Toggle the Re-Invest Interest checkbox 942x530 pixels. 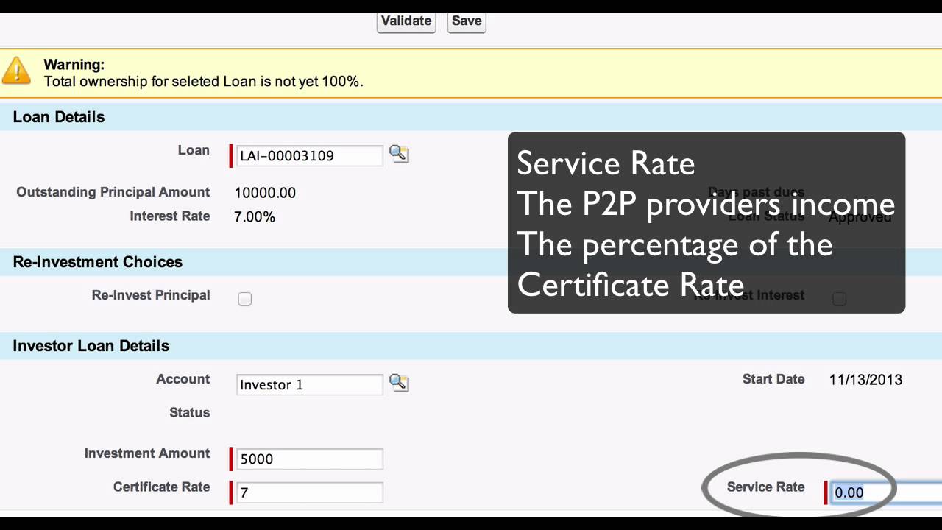[x=839, y=299]
